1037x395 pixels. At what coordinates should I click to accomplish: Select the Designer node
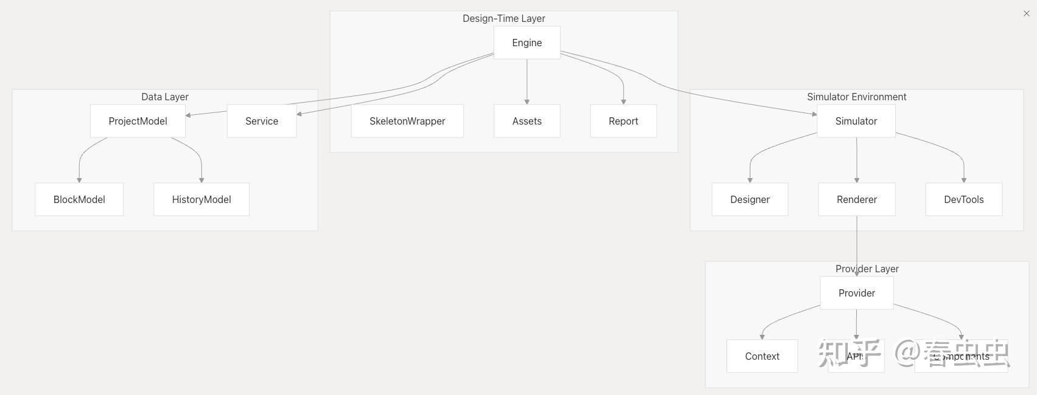point(750,199)
